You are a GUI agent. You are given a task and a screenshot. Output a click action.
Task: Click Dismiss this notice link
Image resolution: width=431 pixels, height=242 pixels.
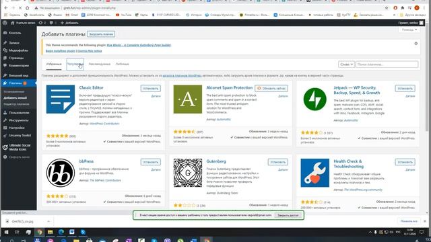coord(90,51)
